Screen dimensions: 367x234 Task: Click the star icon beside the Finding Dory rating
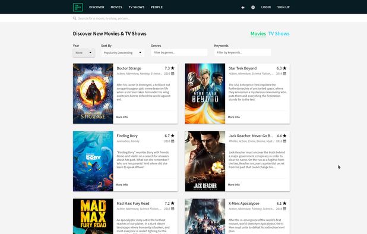pos(172,136)
